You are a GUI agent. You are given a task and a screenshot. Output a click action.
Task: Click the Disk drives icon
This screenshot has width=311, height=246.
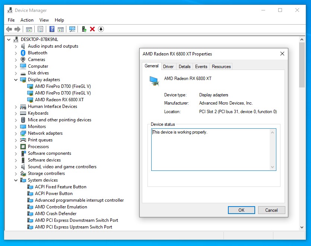(23, 74)
